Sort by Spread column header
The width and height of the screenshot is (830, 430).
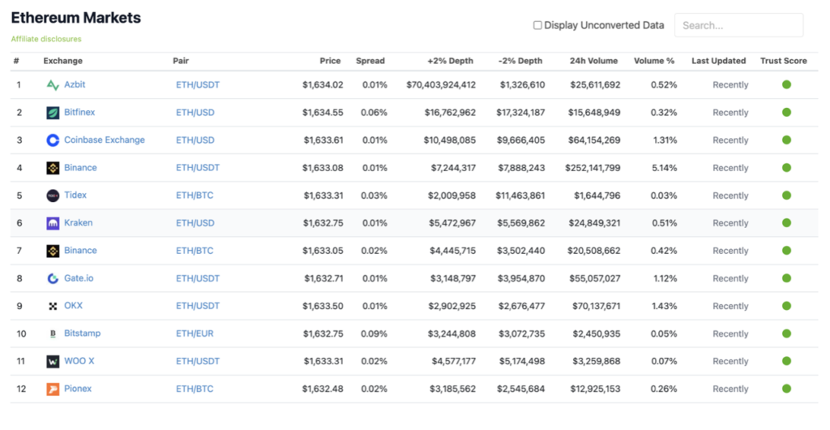[x=370, y=61]
